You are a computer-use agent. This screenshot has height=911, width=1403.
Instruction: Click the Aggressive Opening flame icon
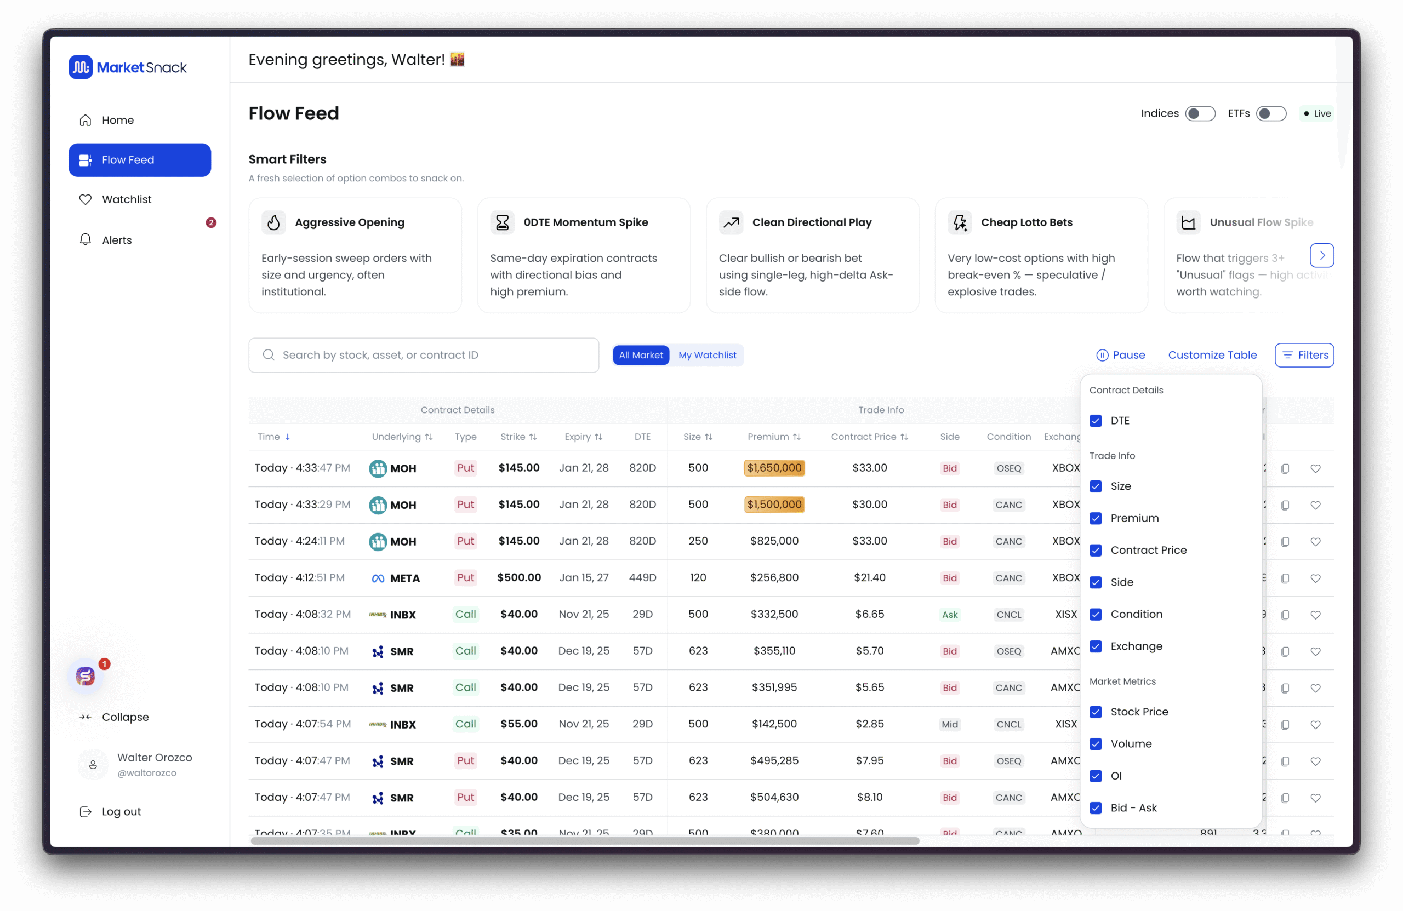[273, 223]
